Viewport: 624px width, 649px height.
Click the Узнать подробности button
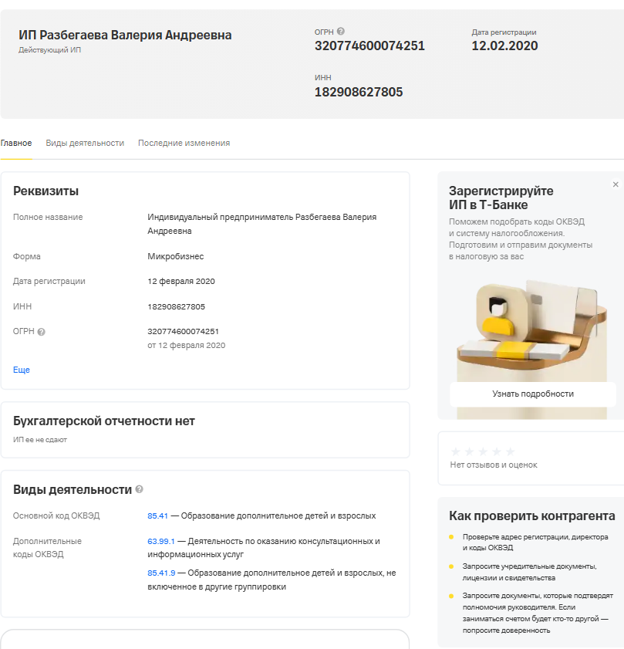[x=533, y=394]
